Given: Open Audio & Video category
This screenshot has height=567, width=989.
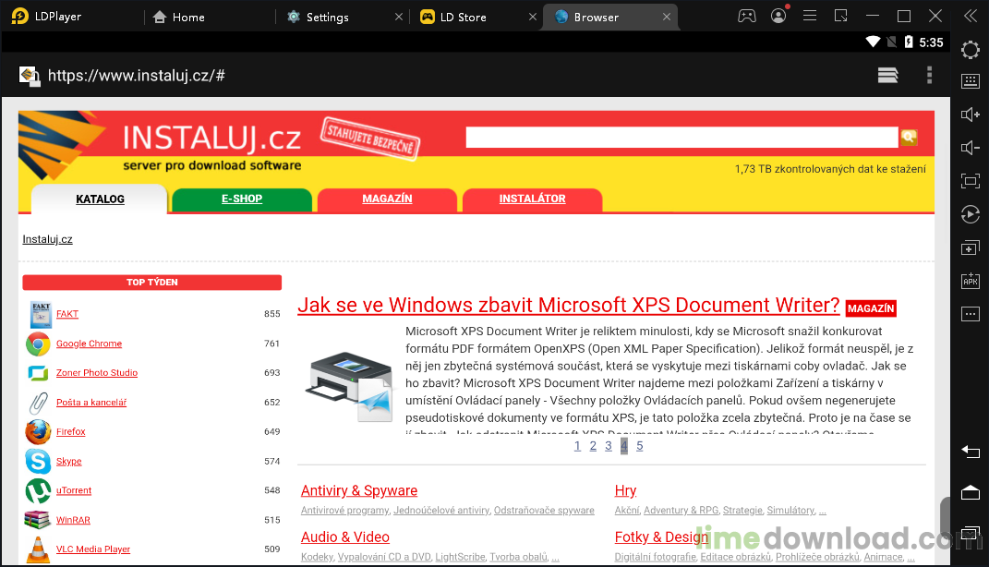Looking at the screenshot, I should point(345,537).
